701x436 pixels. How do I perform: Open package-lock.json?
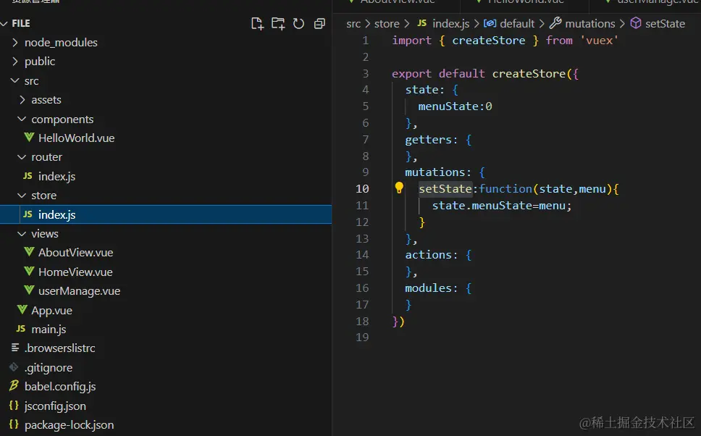(69, 425)
